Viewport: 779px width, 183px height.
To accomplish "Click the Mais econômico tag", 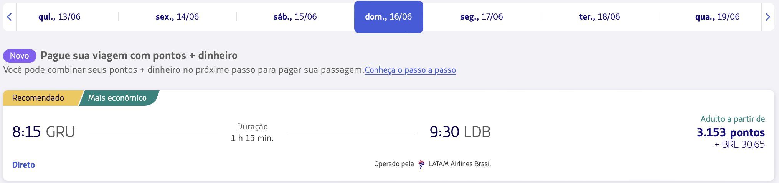I will [x=117, y=98].
